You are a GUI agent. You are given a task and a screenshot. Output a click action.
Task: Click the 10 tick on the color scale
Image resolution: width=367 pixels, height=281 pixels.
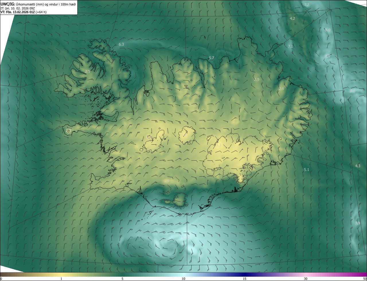click(x=183, y=279)
